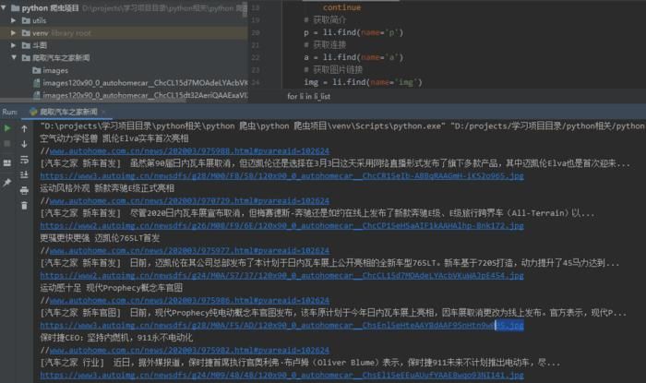Click the console line 运动风格外观 新款奔驰E级正式亮相
This screenshot has width=646, height=383.
[107, 188]
